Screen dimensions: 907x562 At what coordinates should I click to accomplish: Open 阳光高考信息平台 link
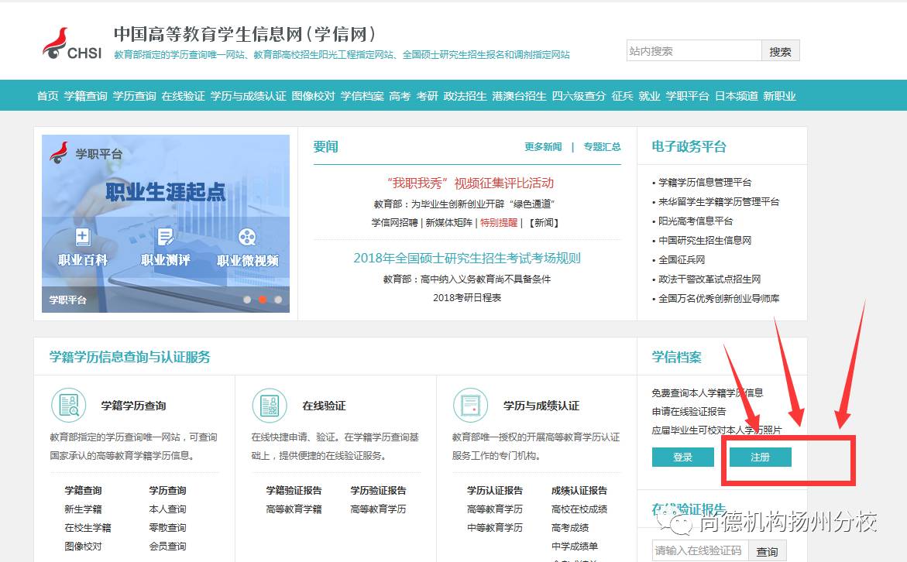[696, 221]
